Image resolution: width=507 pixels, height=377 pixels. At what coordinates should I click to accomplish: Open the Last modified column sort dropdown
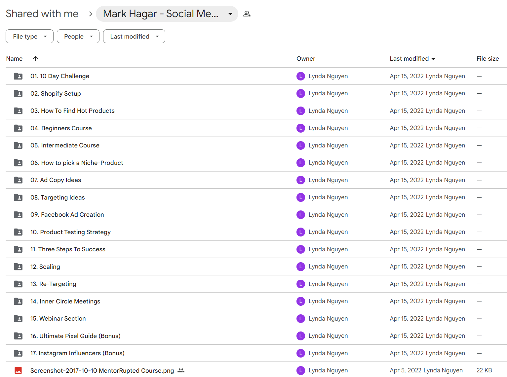click(433, 59)
